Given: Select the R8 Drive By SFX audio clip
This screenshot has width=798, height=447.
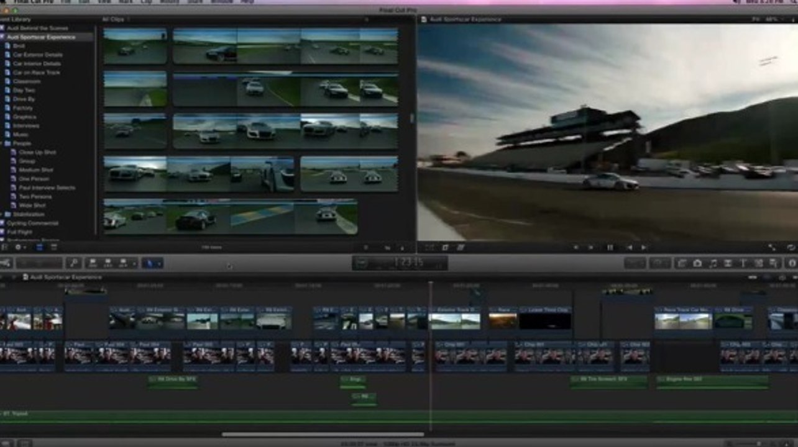Looking at the screenshot, I should pos(173,382).
